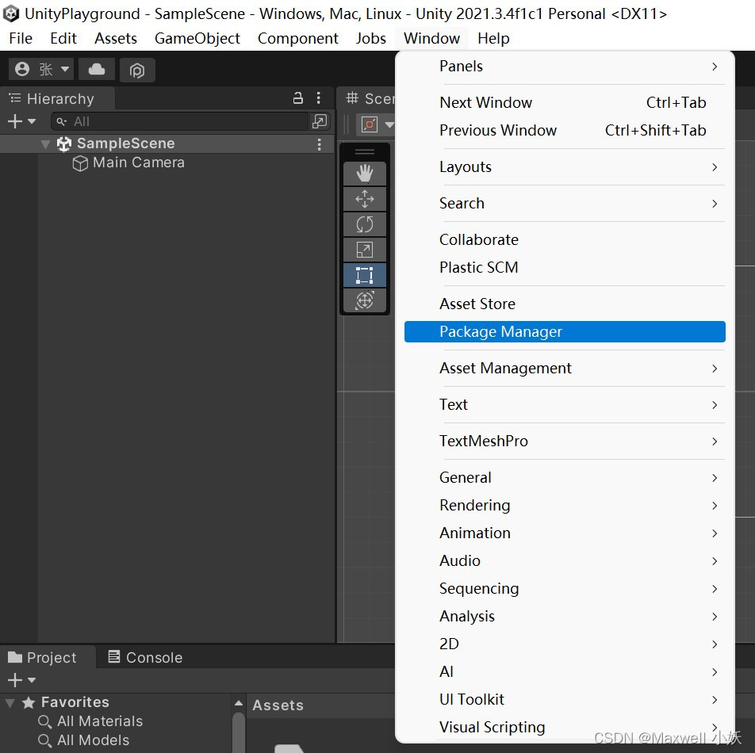755x753 pixels.
Task: Choose Package Manager from Window menu
Action: (x=565, y=331)
